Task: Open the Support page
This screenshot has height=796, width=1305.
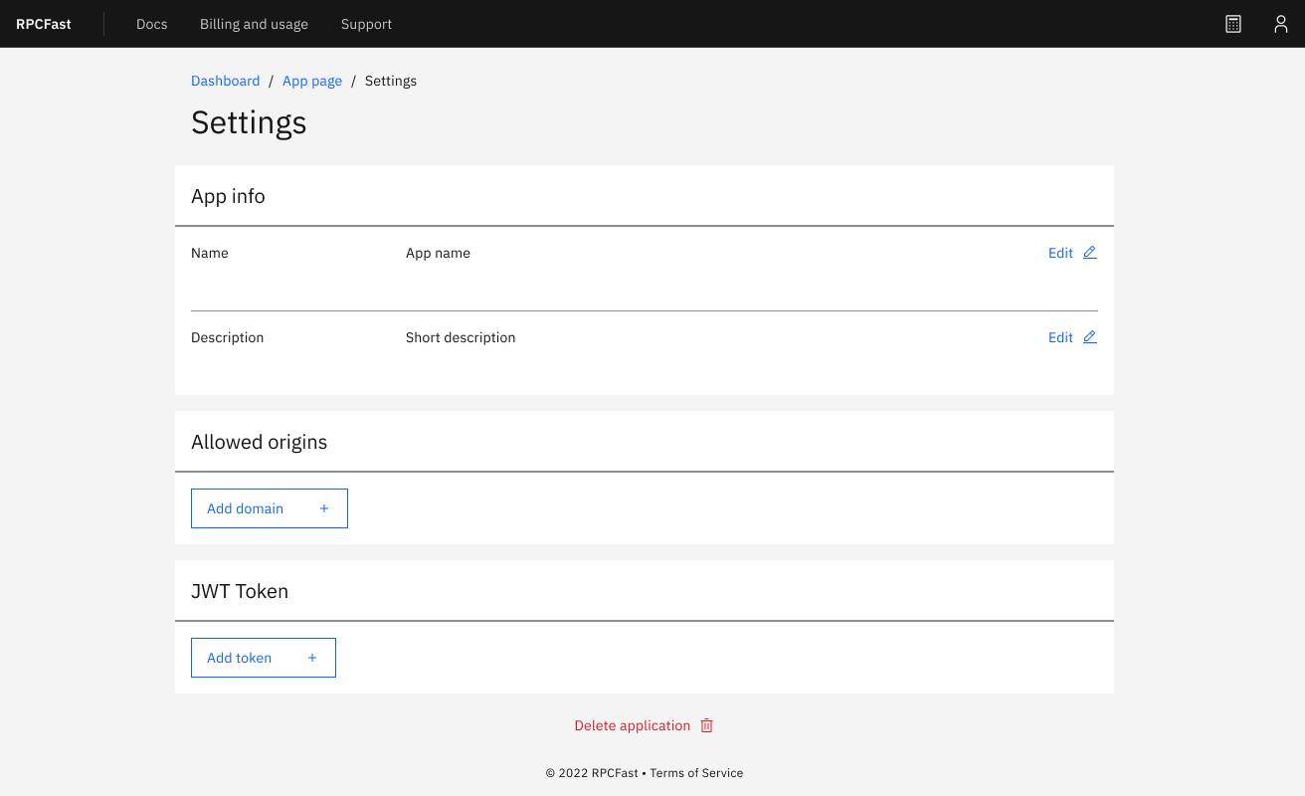Action: [x=366, y=24]
